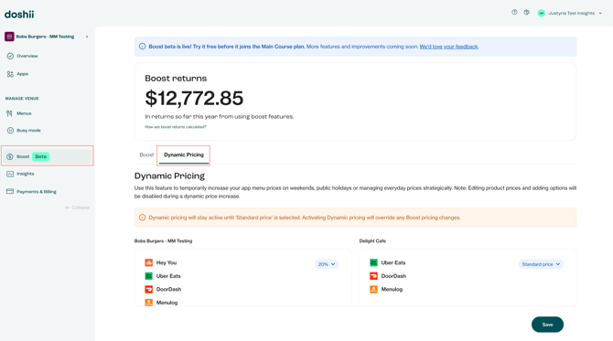Click DoorDash icon under Bobs Burgers

(x=148, y=289)
